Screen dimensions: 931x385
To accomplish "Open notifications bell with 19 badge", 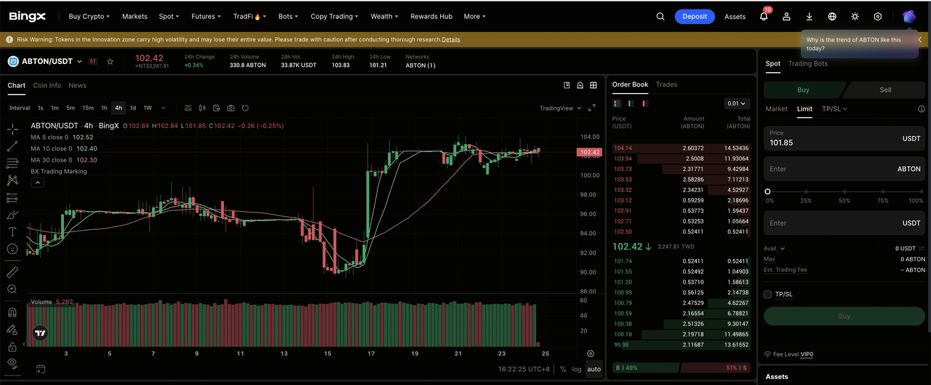I will (764, 16).
